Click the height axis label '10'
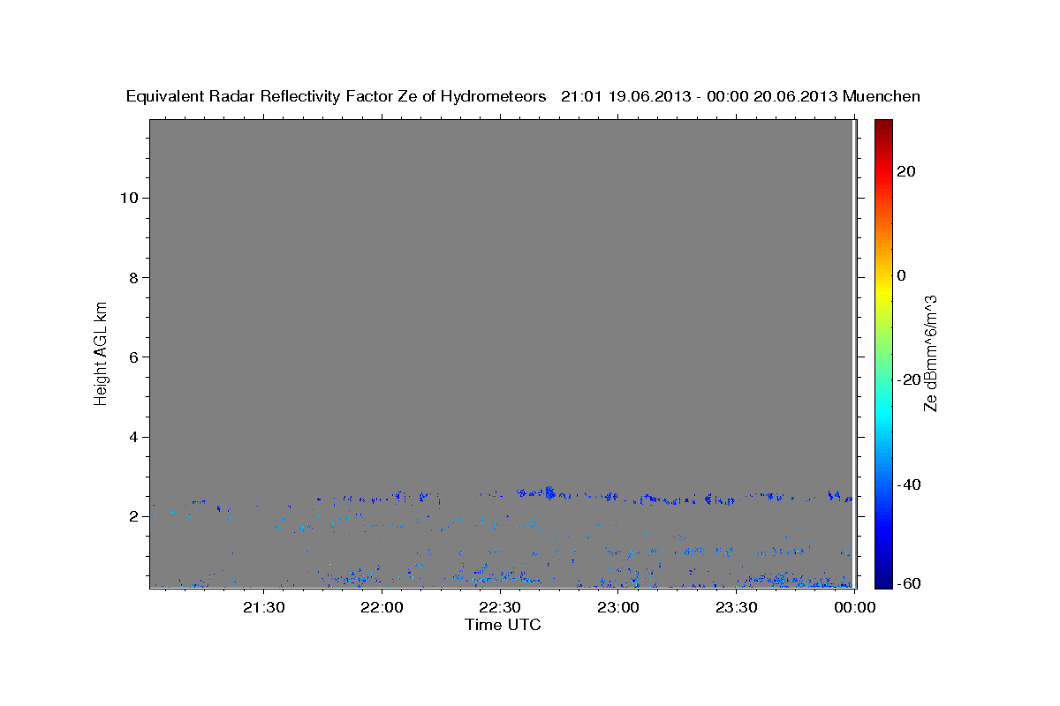This screenshot has height=706, width=1060. (x=128, y=198)
